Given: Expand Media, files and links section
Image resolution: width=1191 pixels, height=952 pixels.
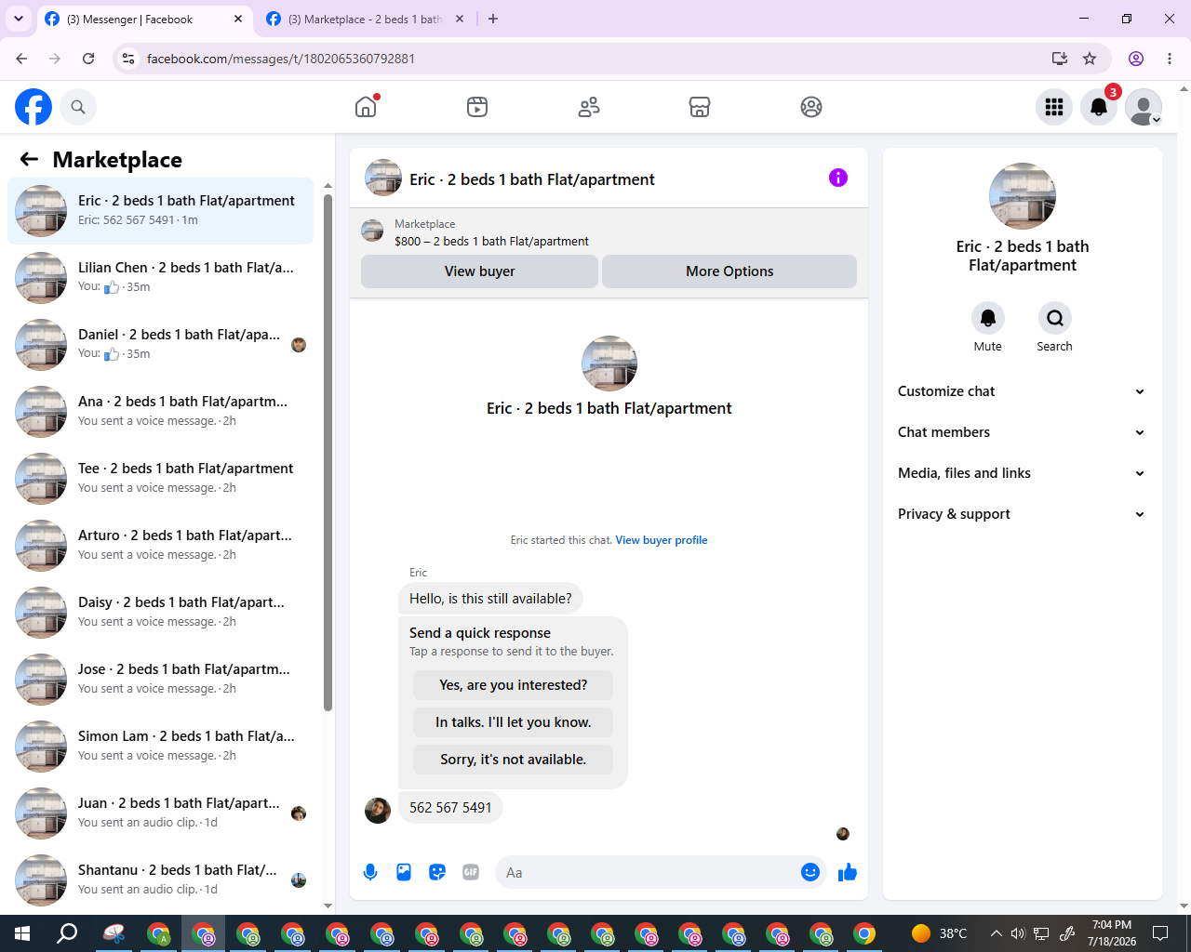Looking at the screenshot, I should tap(1022, 473).
